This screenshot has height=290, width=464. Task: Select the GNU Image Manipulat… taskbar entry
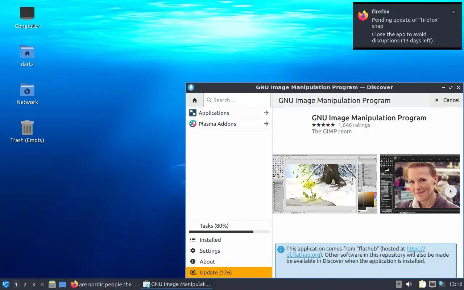177,284
